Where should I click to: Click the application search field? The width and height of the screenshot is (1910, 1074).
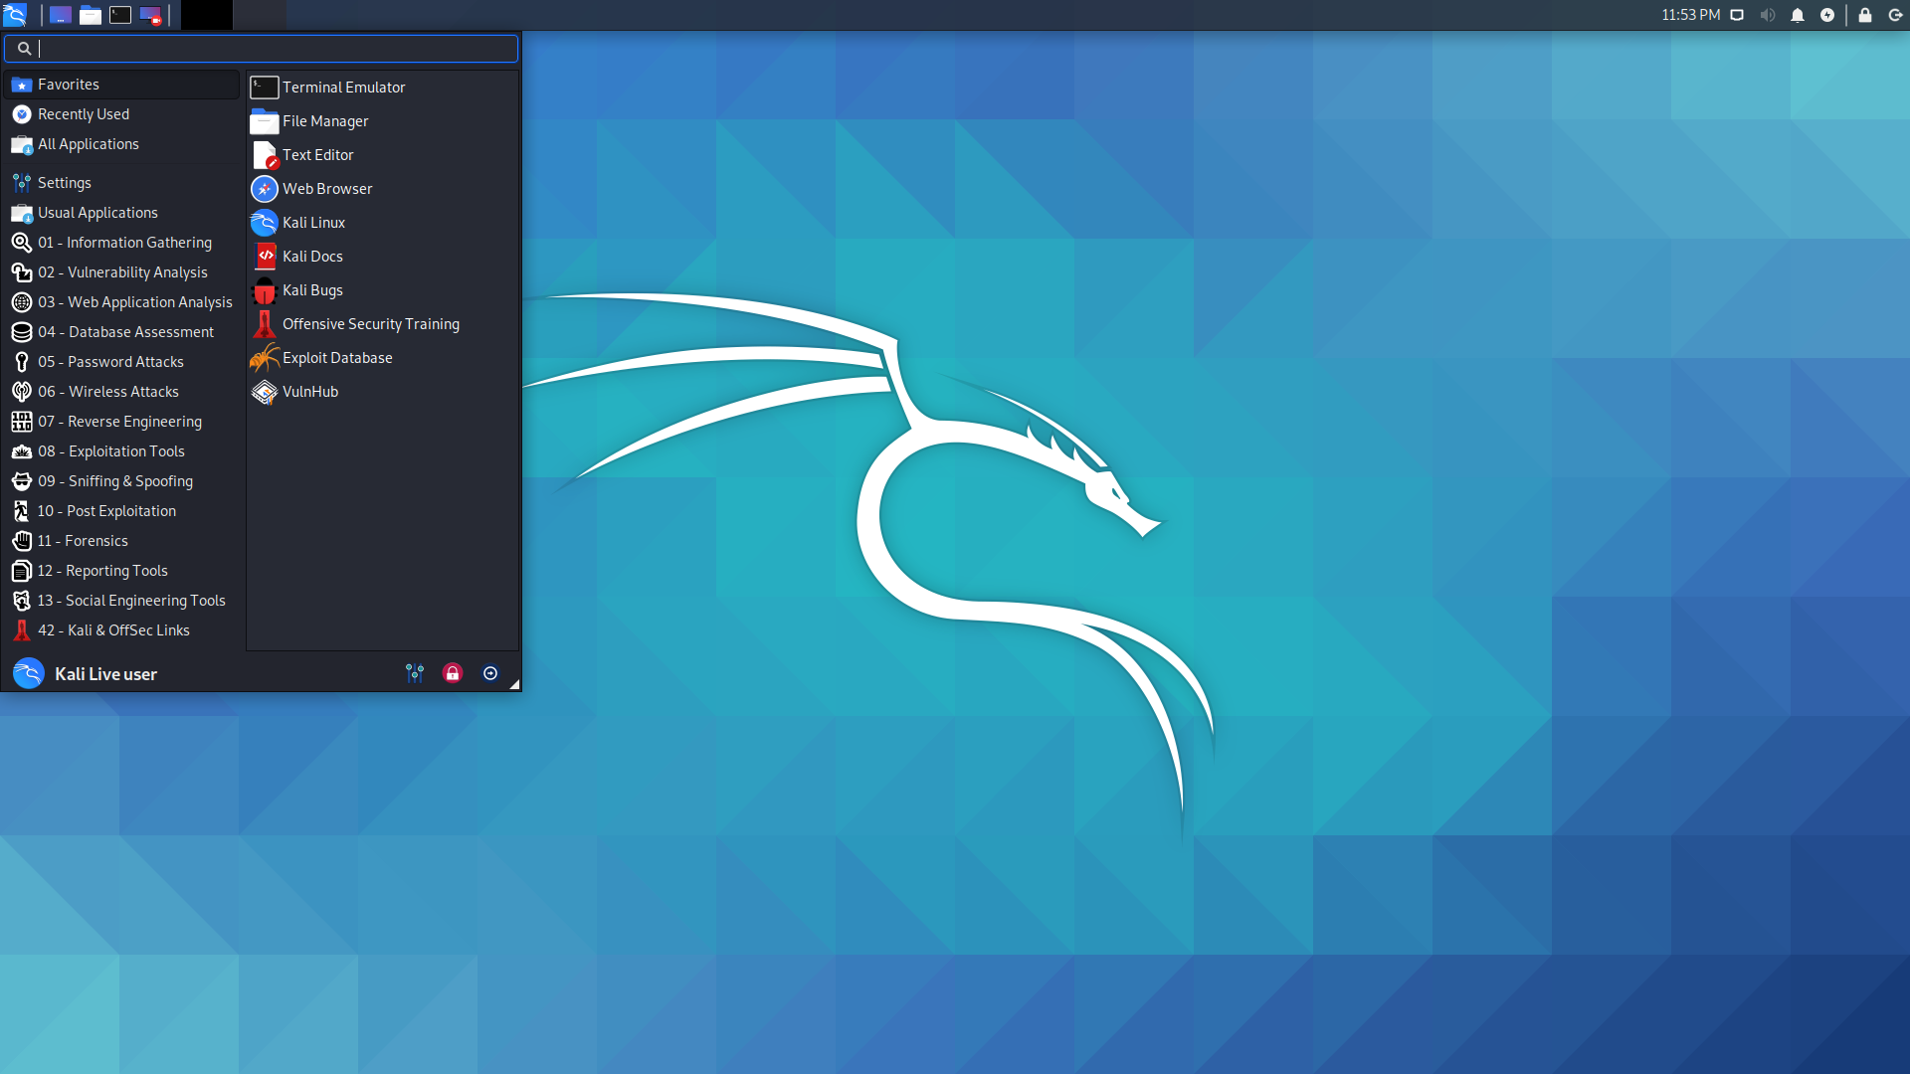261,48
